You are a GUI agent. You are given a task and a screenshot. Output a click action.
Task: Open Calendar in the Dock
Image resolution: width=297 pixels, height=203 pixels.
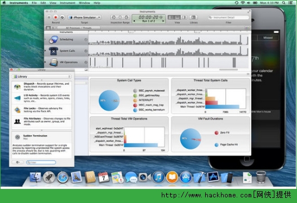coord(104,178)
